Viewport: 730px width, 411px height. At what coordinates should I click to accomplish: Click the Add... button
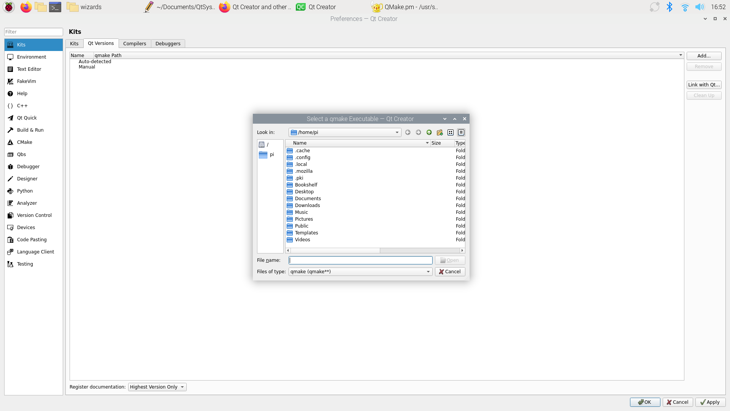point(704,56)
